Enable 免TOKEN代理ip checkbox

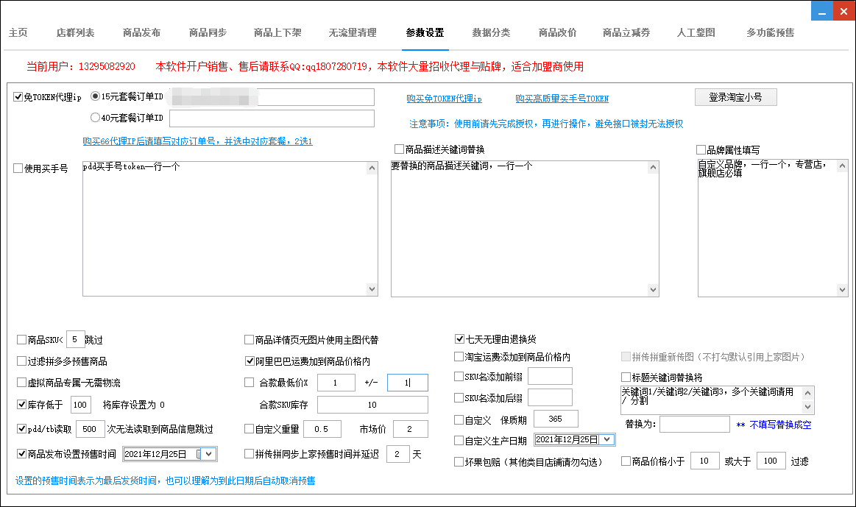(x=18, y=97)
